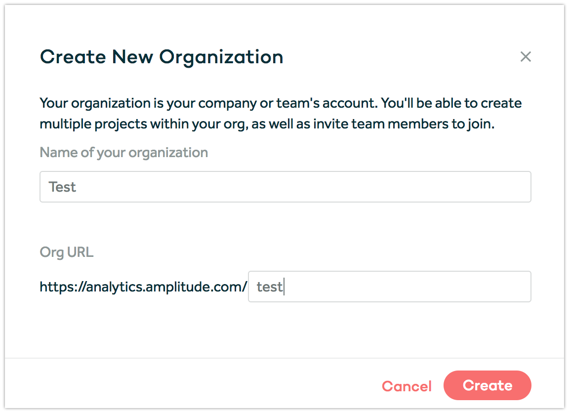Click the word "Organization" in the dialog title
569x413 pixels.
[x=221, y=57]
